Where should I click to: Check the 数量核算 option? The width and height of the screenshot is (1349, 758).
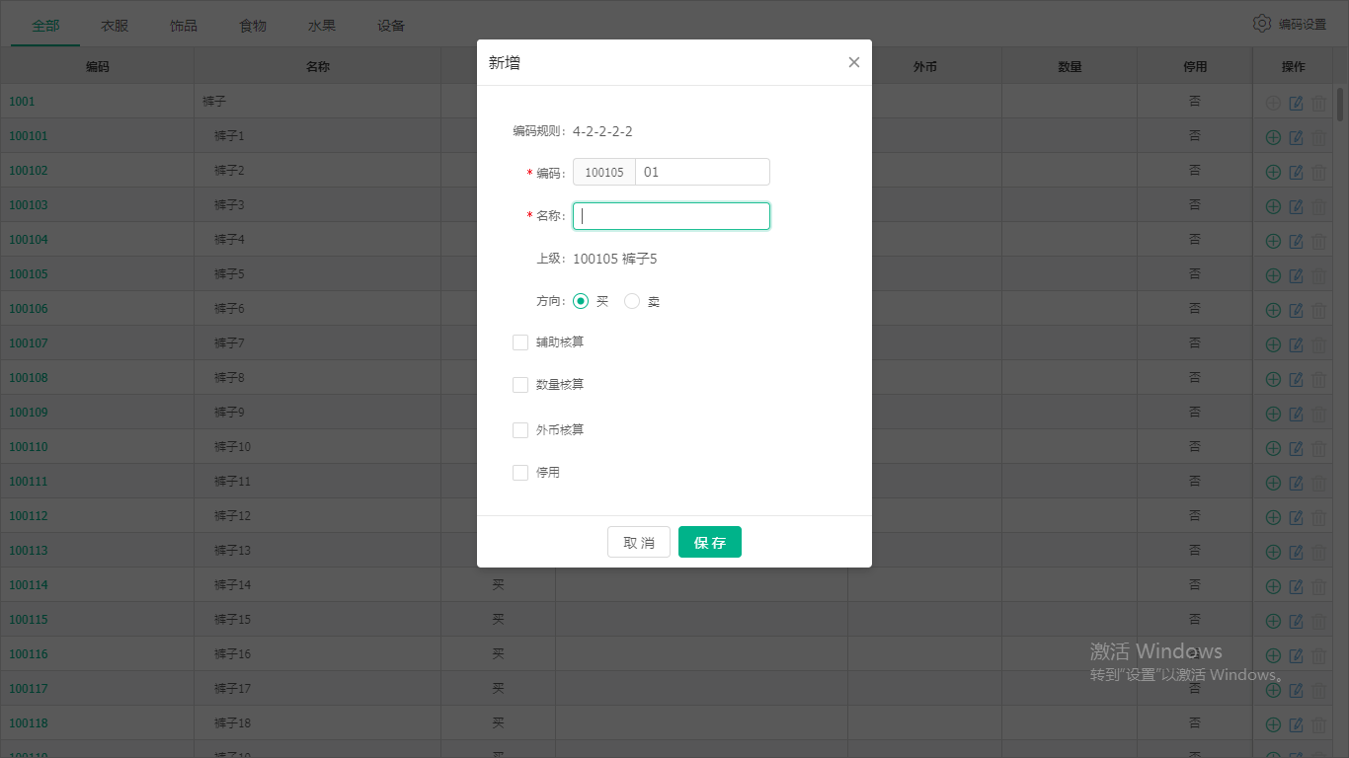click(520, 385)
